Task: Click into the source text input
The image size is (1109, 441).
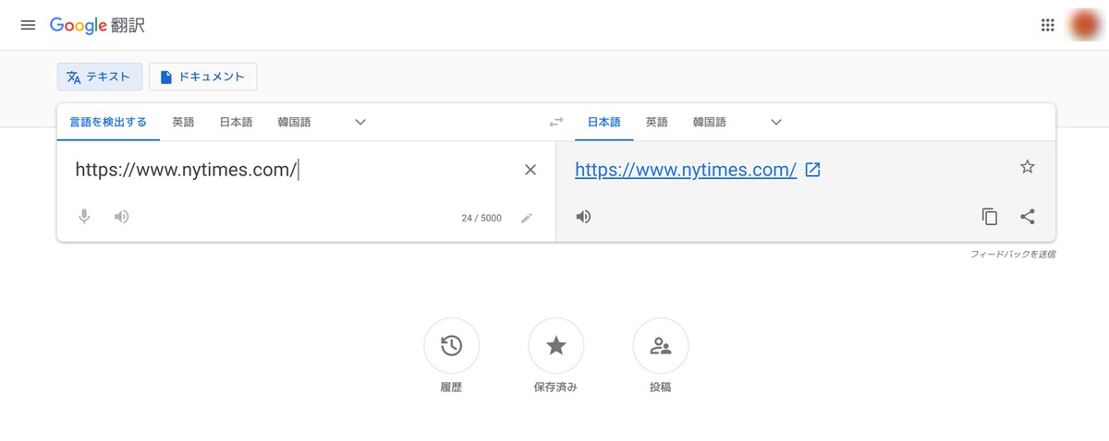Action: point(291,170)
